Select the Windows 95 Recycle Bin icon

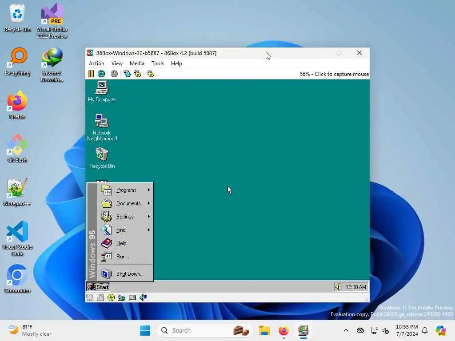coord(102,158)
